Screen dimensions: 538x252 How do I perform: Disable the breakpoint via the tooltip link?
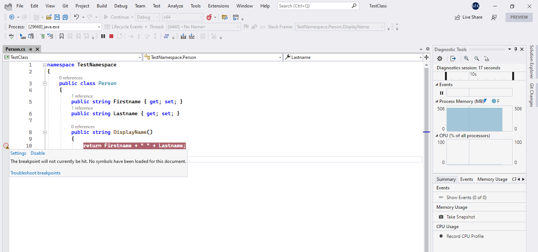tap(37, 153)
